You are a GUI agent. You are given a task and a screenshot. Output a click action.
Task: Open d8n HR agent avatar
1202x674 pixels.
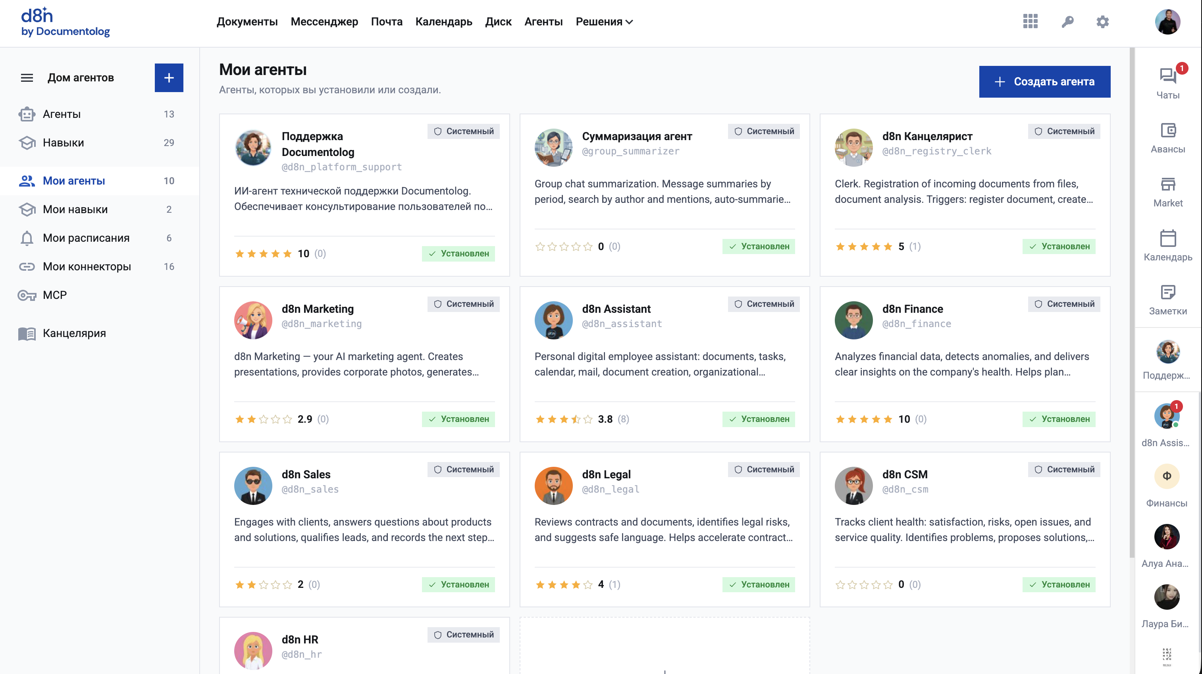(x=253, y=651)
